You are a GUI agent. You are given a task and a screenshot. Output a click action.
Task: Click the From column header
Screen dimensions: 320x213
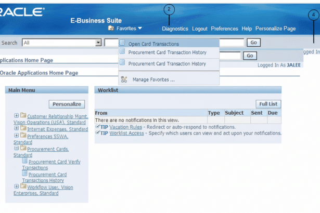pyautogui.click(x=151, y=113)
